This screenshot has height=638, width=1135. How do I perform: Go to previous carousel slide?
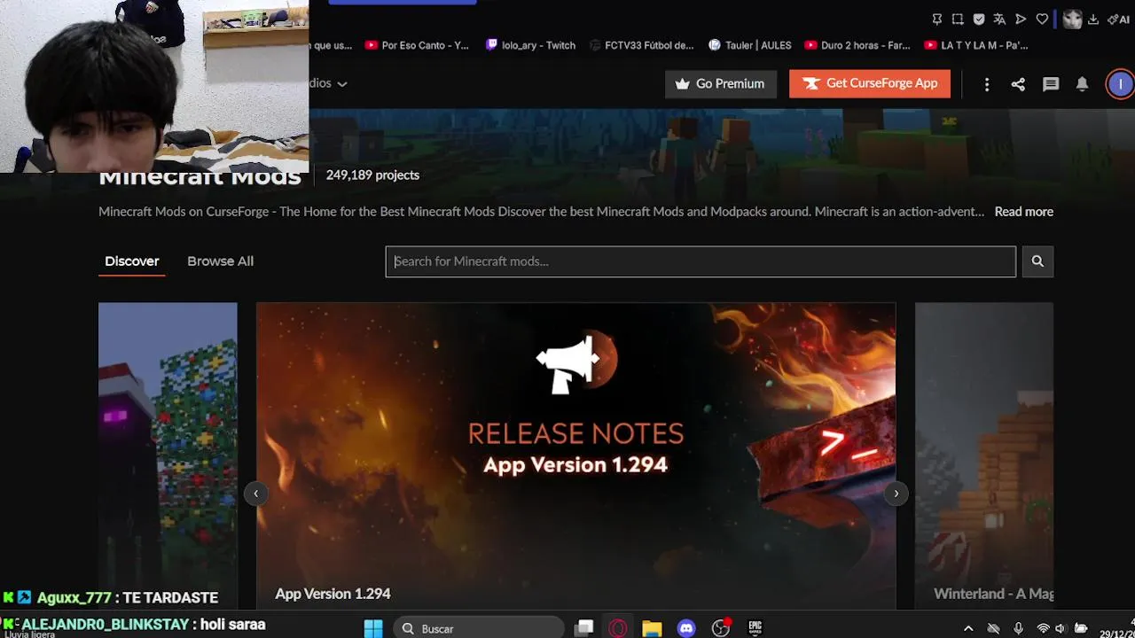255,494
